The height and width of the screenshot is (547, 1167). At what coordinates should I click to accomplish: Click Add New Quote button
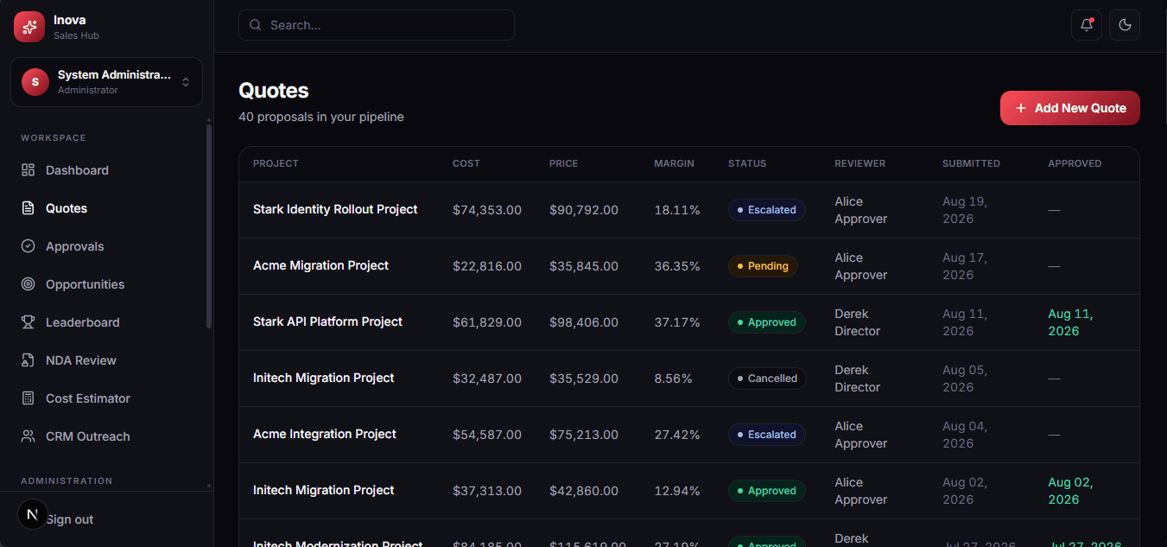1070,108
